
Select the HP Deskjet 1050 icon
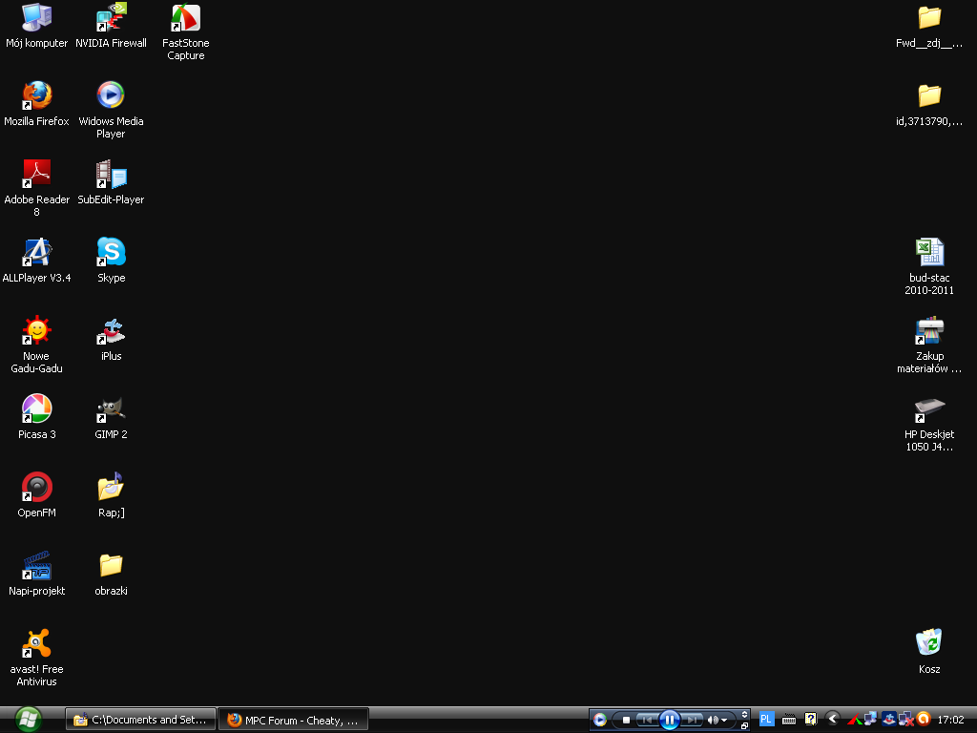click(x=929, y=423)
